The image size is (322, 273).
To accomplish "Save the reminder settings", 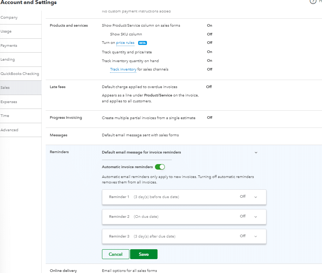I will pyautogui.click(x=144, y=254).
